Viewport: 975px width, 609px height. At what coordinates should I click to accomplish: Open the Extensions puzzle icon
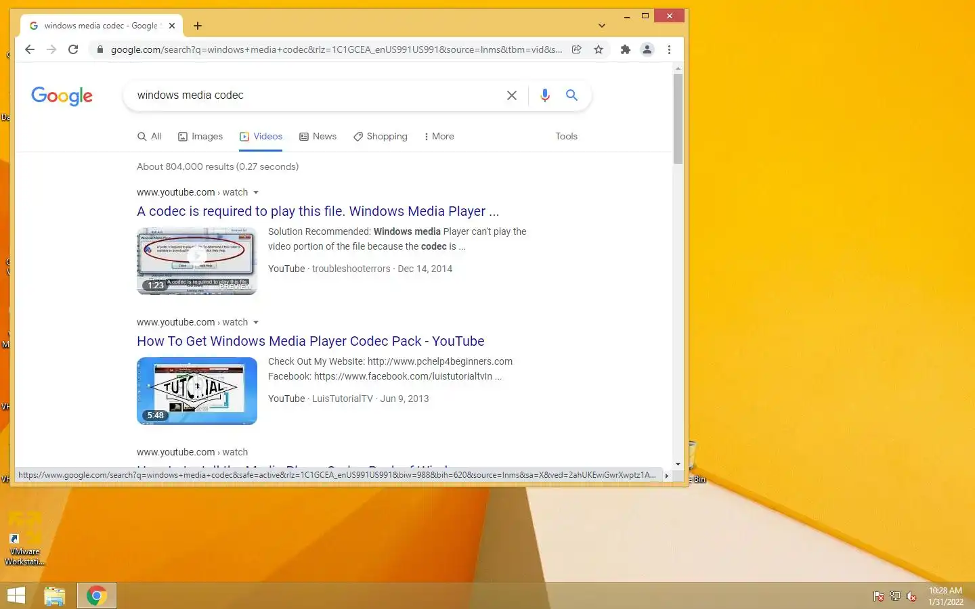(626, 49)
